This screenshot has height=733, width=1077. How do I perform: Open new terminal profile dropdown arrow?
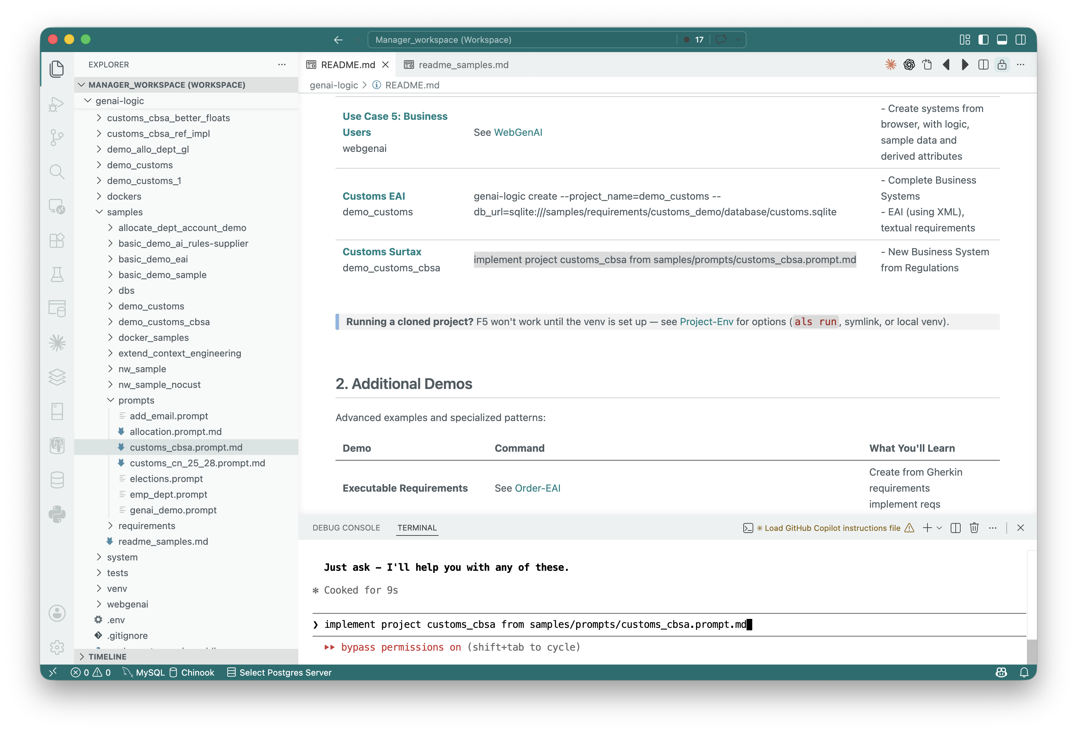(x=939, y=528)
